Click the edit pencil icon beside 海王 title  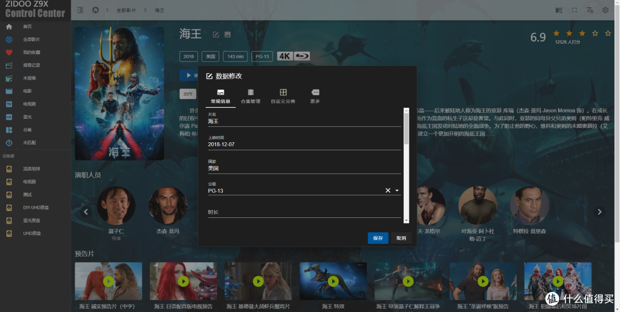(216, 34)
